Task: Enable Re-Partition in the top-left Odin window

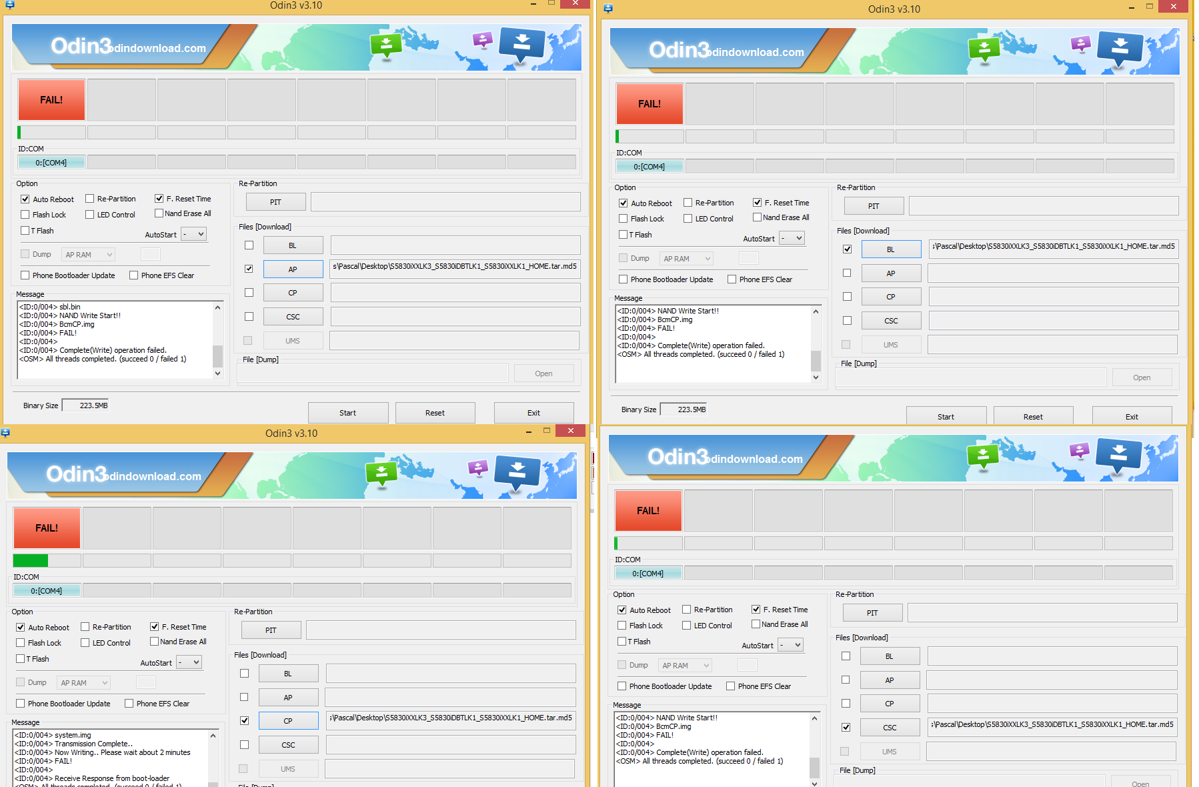Action: (89, 199)
